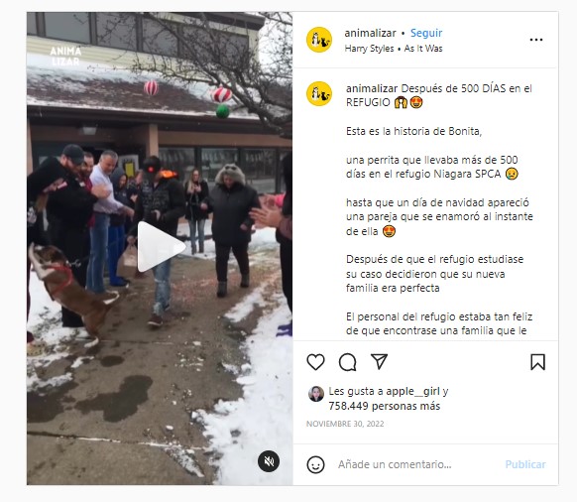Click the Publicar button
Screen dimensions: 577x502
tap(525, 464)
